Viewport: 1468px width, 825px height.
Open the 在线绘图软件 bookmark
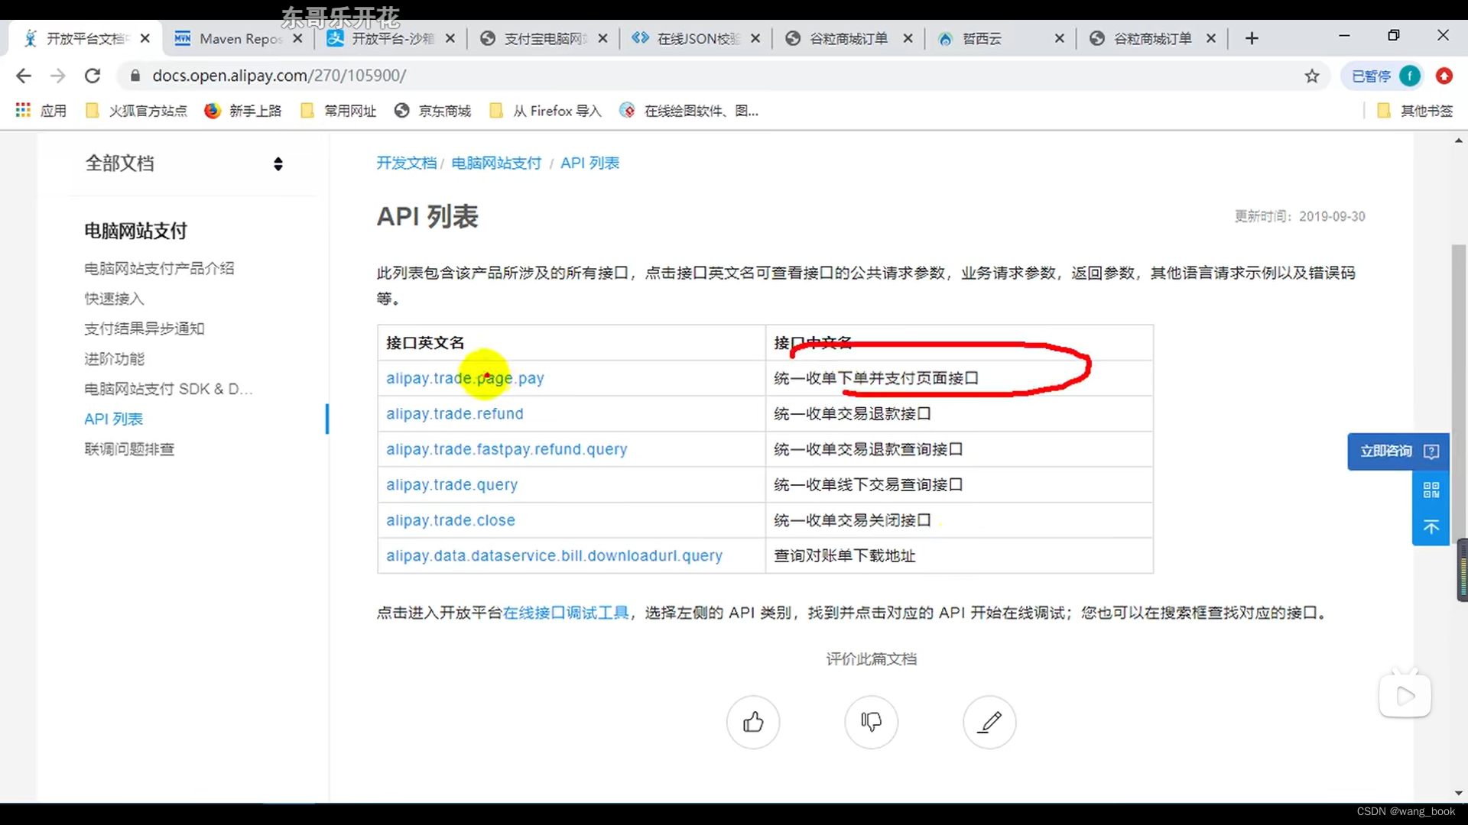(689, 111)
